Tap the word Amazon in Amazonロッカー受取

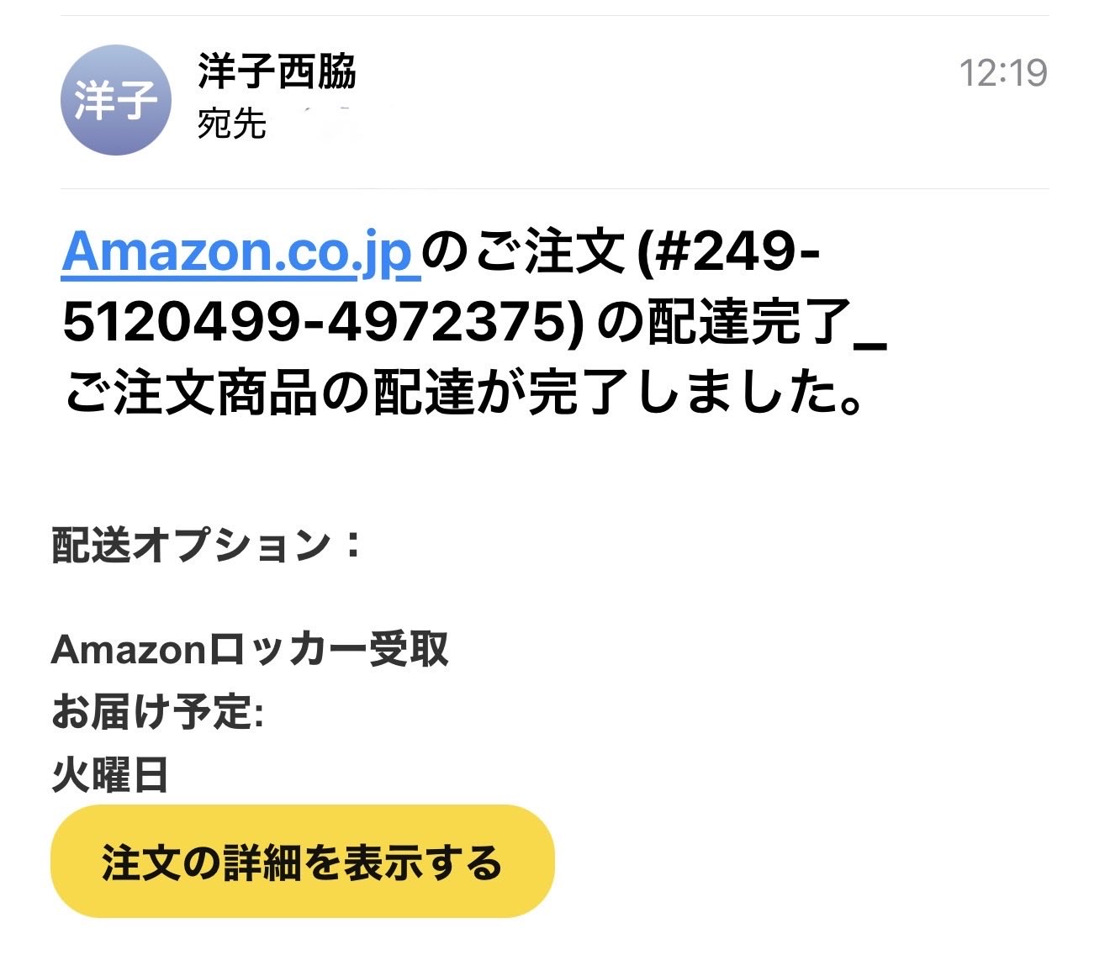[128, 649]
